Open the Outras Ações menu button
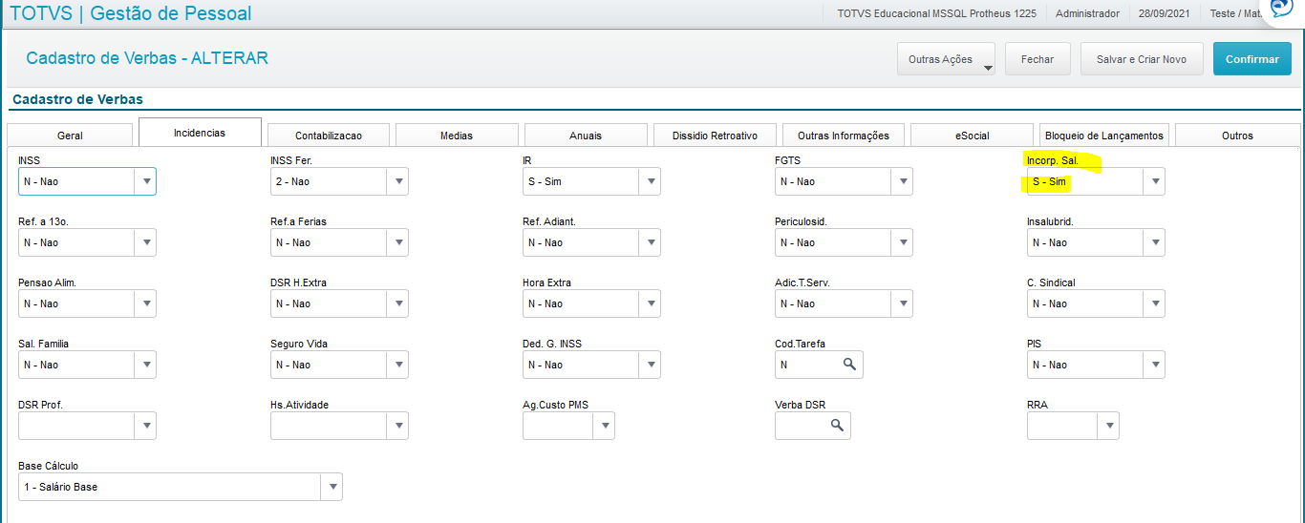Image resolution: width=1305 pixels, height=523 pixels. tap(946, 59)
